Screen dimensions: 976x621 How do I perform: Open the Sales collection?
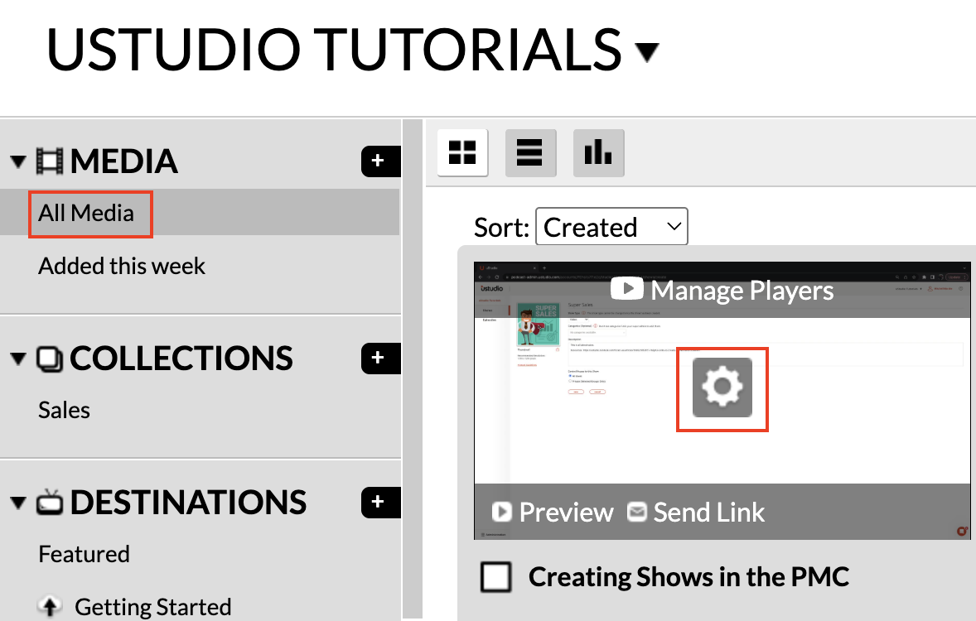64,411
